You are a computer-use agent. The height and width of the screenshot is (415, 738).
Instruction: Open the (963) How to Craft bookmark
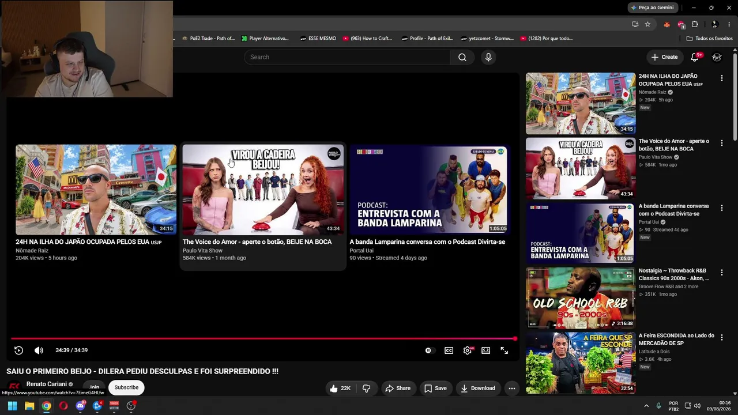[x=367, y=39]
